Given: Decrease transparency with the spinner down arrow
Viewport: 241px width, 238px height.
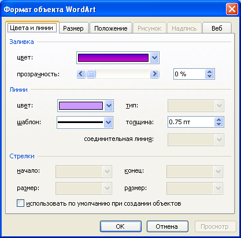Looking at the screenshot, I should pyautogui.click(x=210, y=76).
